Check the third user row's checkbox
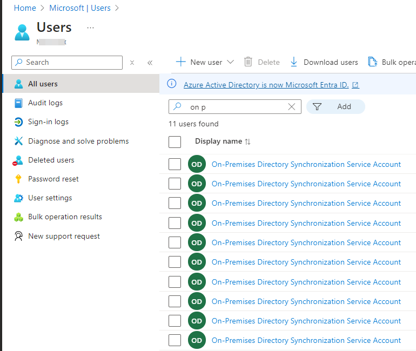The height and width of the screenshot is (351, 416). [175, 203]
